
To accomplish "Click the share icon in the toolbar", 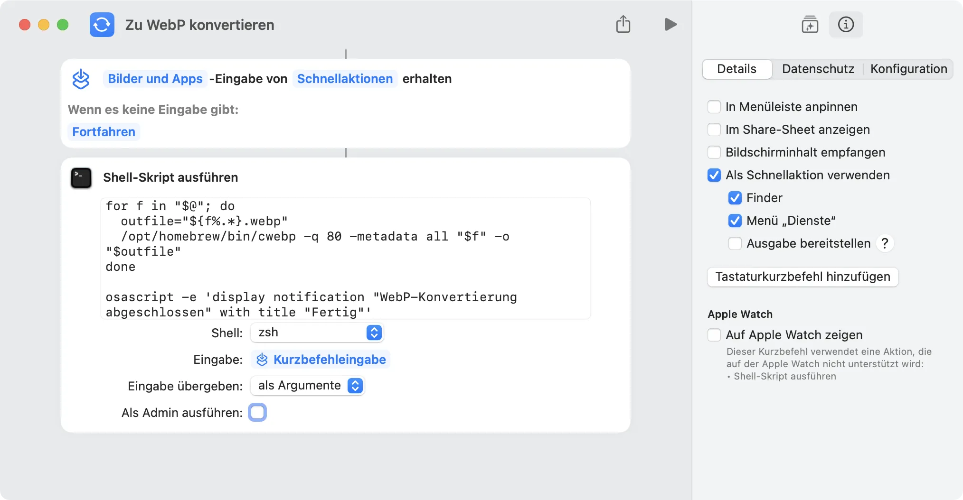I will (623, 24).
